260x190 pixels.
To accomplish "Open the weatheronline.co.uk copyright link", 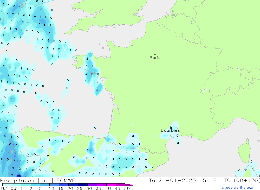I will click(x=238, y=188).
